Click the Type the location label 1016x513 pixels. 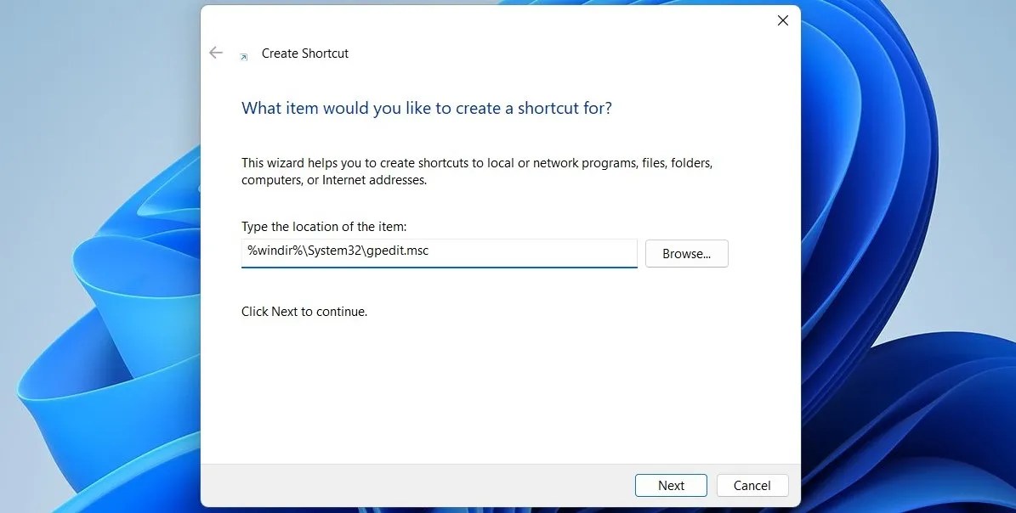click(x=324, y=226)
